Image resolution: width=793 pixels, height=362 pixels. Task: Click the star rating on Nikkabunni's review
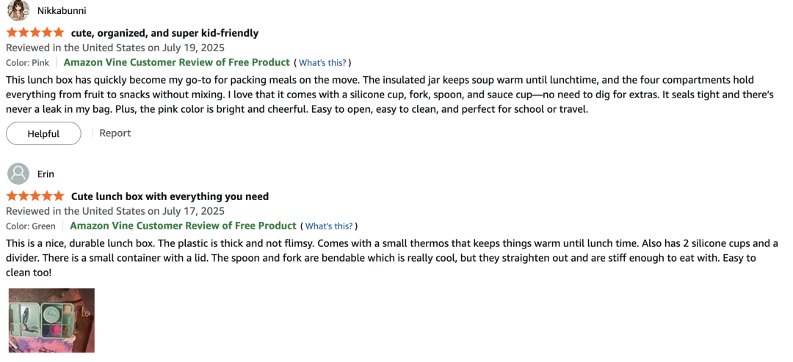tap(35, 33)
